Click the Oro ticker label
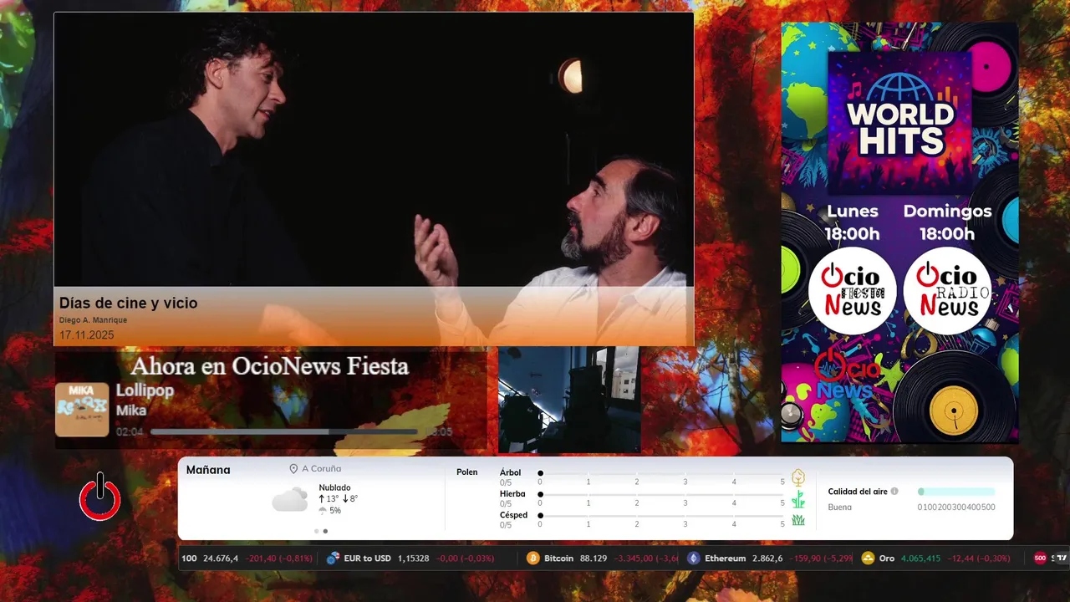The width and height of the screenshot is (1070, 602). tap(887, 559)
